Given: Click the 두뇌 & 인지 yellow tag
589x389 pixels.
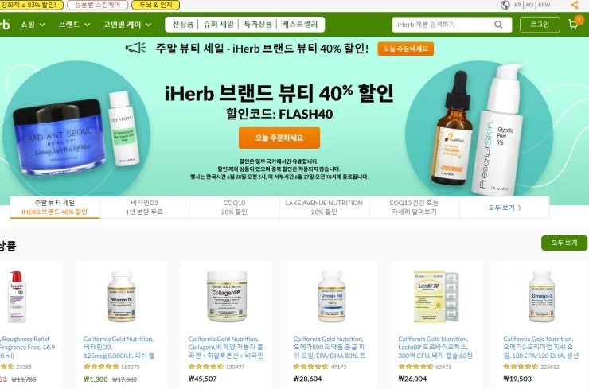Looking at the screenshot, I should coord(155,5).
